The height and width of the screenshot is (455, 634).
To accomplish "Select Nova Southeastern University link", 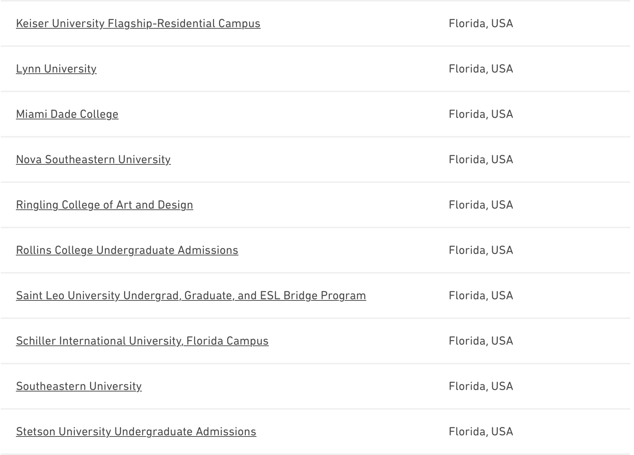I will 93,159.
